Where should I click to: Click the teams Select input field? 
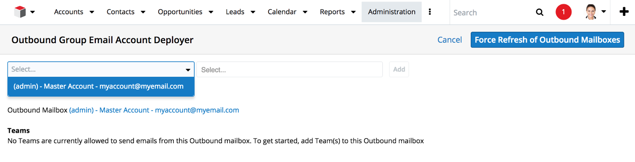[x=289, y=70]
